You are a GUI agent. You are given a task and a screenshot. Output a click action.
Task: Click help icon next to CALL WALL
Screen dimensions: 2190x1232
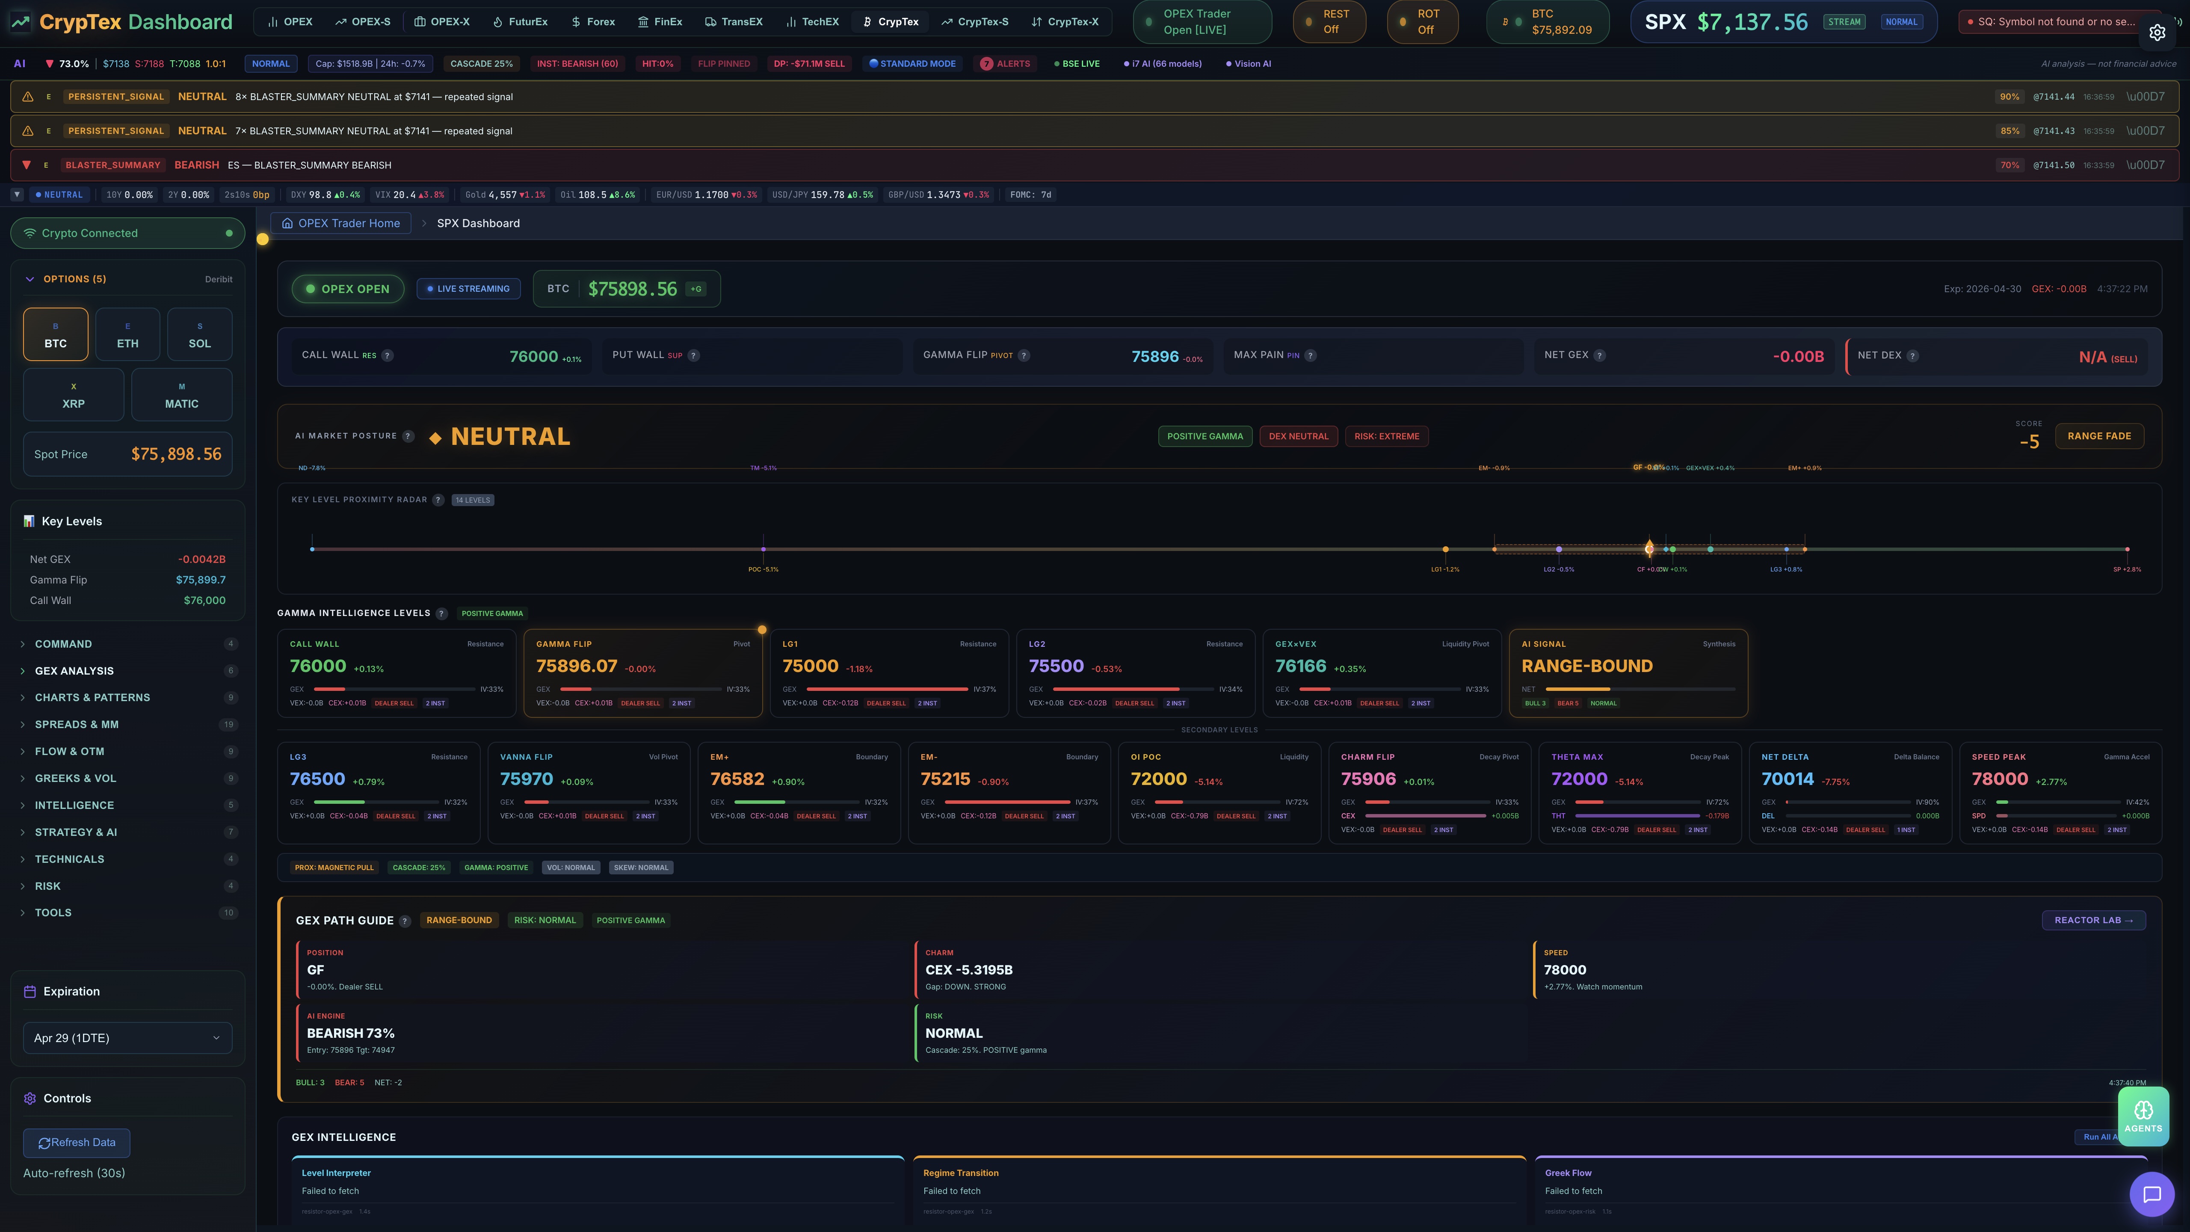tap(388, 355)
